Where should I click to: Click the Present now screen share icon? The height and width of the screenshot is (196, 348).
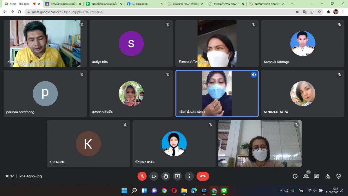[x=177, y=176]
